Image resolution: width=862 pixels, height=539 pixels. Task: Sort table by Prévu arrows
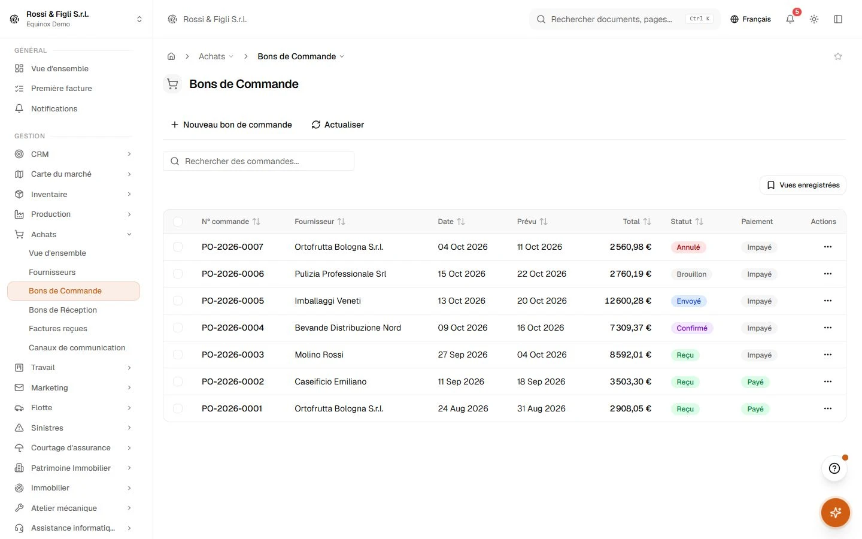[544, 222]
